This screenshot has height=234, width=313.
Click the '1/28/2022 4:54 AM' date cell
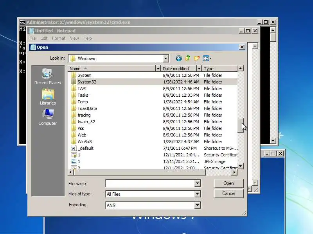[181, 102]
